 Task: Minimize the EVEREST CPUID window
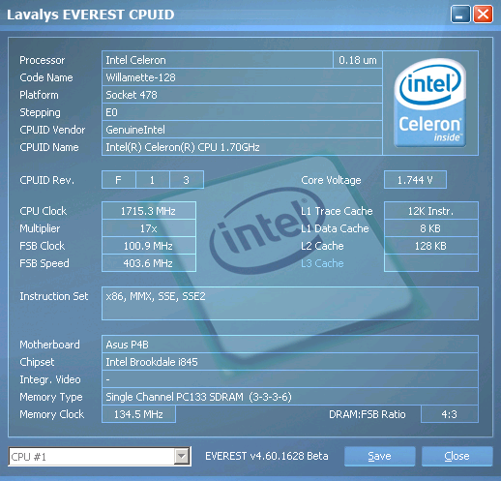(x=460, y=15)
